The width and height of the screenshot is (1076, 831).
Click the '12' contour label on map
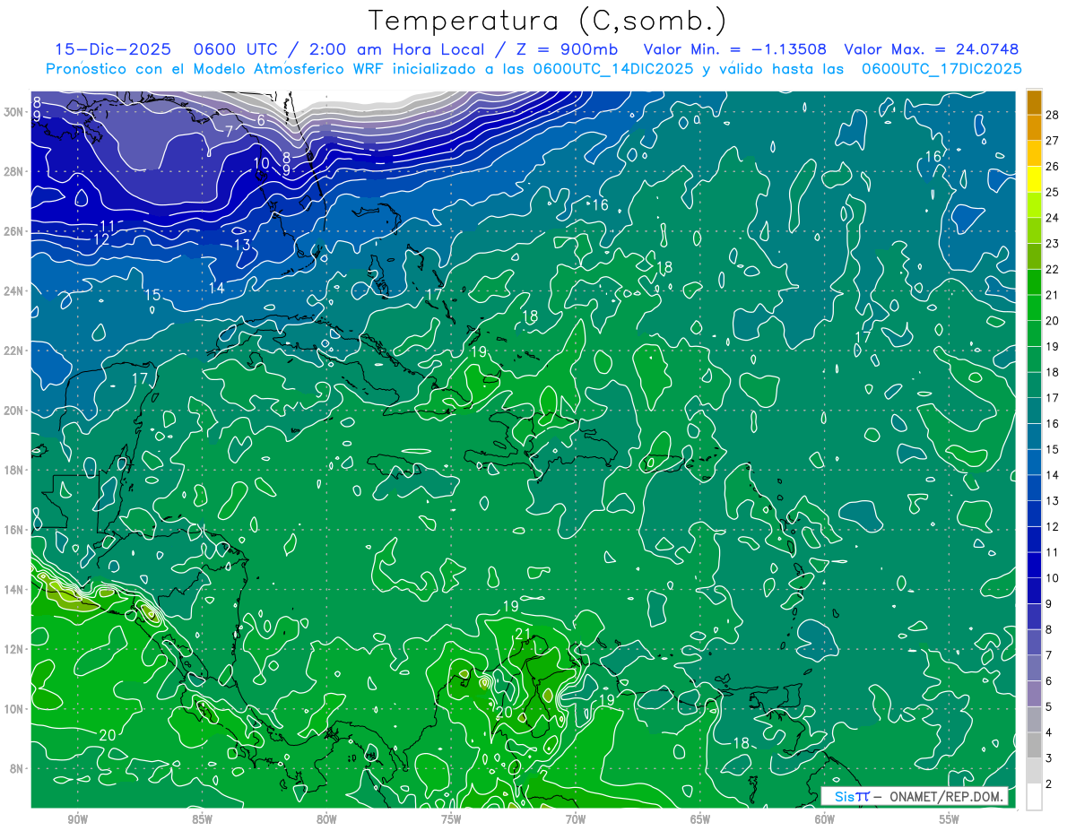point(101,240)
